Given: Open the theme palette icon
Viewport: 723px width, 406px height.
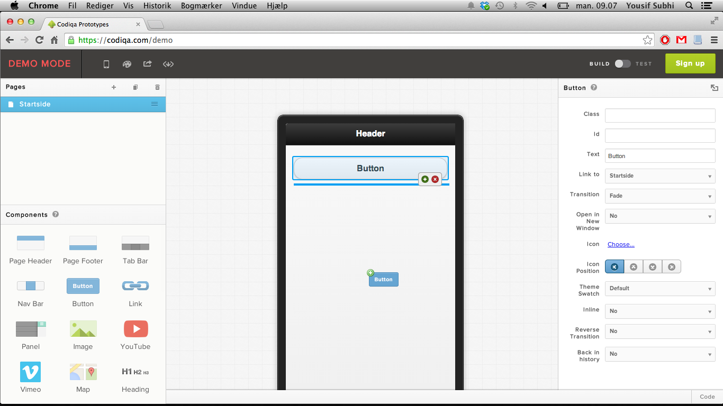Looking at the screenshot, I should pos(127,64).
